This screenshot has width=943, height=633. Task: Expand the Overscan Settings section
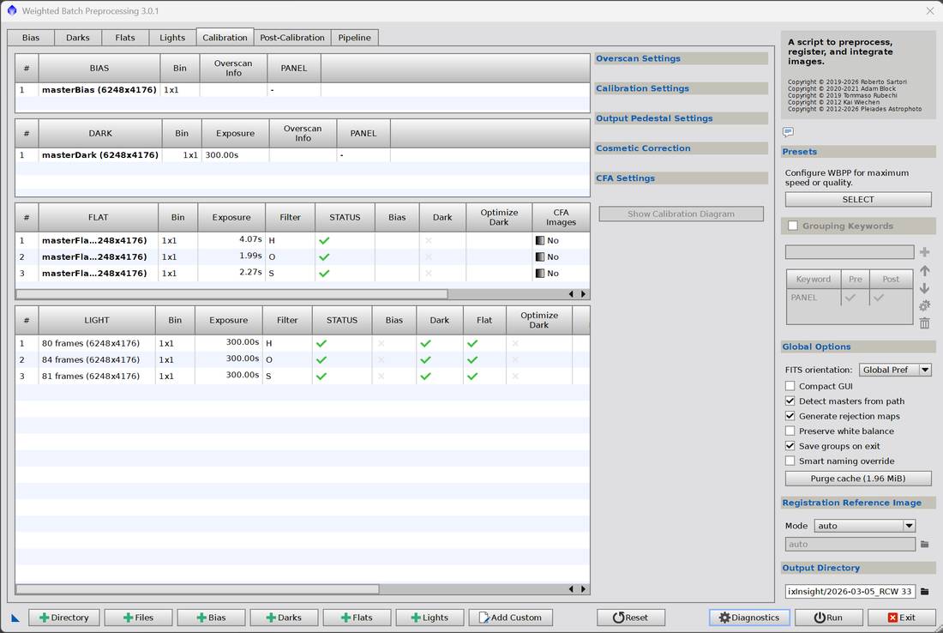point(681,58)
